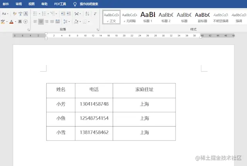Open the PDF工具 ribbon tab

coord(60,4)
